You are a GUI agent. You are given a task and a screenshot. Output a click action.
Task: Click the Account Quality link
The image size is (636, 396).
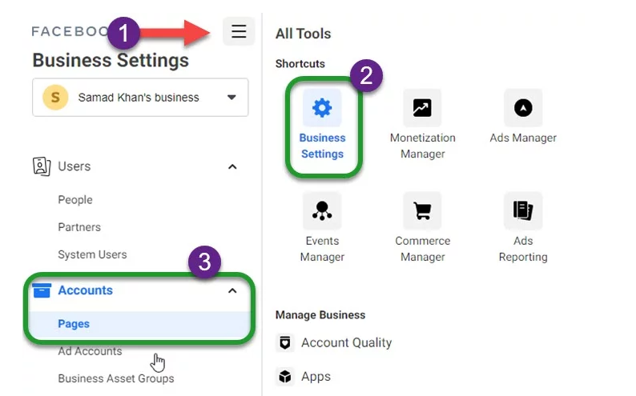tap(346, 342)
